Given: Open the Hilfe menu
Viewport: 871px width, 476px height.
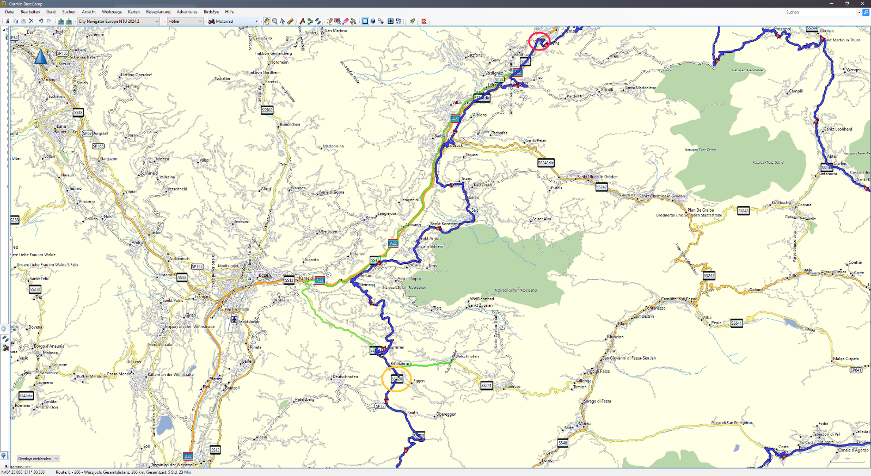Looking at the screenshot, I should point(230,12).
